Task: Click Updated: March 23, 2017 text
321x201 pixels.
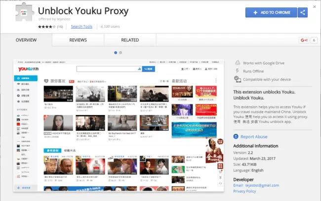Action: pyautogui.click(x=254, y=159)
